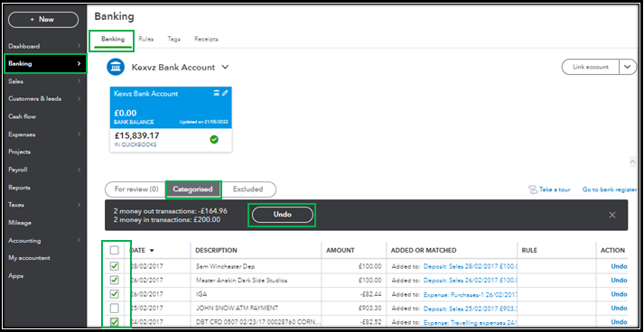Viewport: 644px width, 332px height.
Task: Open My accountant in the sidebar
Action: click(29, 258)
